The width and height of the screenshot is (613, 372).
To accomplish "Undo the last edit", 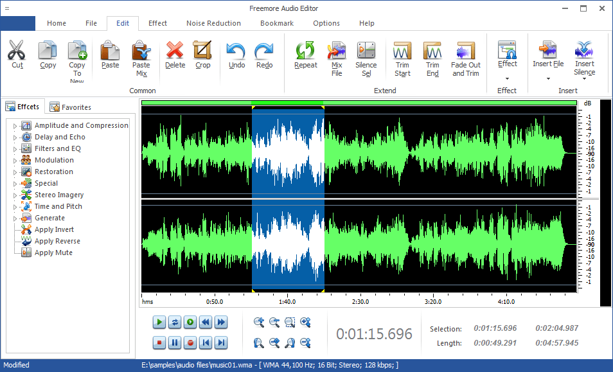I will point(236,57).
